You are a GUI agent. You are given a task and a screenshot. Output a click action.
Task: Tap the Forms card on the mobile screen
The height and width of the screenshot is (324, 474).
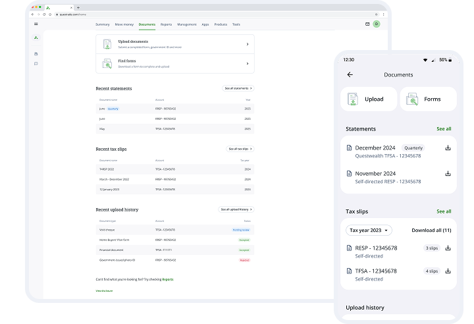[429, 99]
